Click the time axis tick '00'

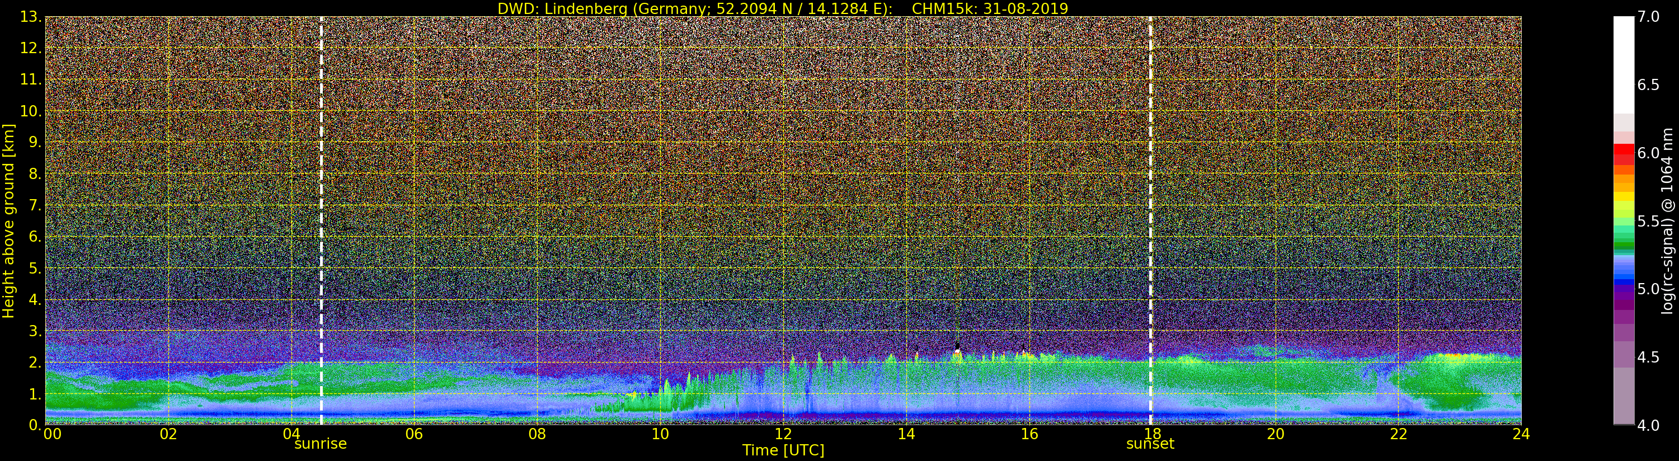(x=52, y=434)
